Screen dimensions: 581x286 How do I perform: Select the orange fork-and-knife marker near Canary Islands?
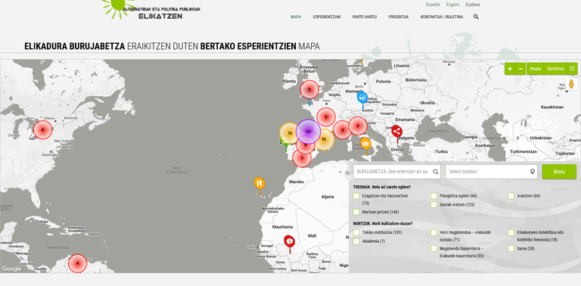tap(259, 184)
